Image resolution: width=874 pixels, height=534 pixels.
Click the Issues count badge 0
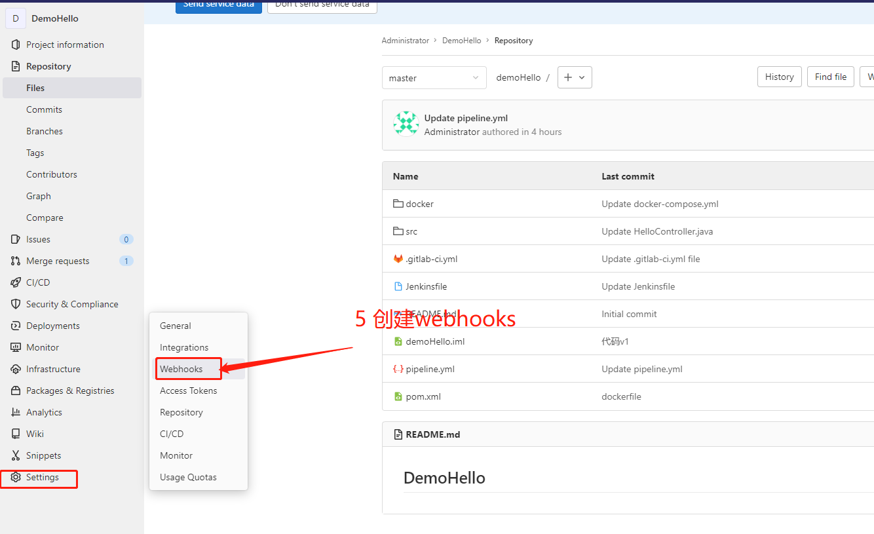[126, 239]
